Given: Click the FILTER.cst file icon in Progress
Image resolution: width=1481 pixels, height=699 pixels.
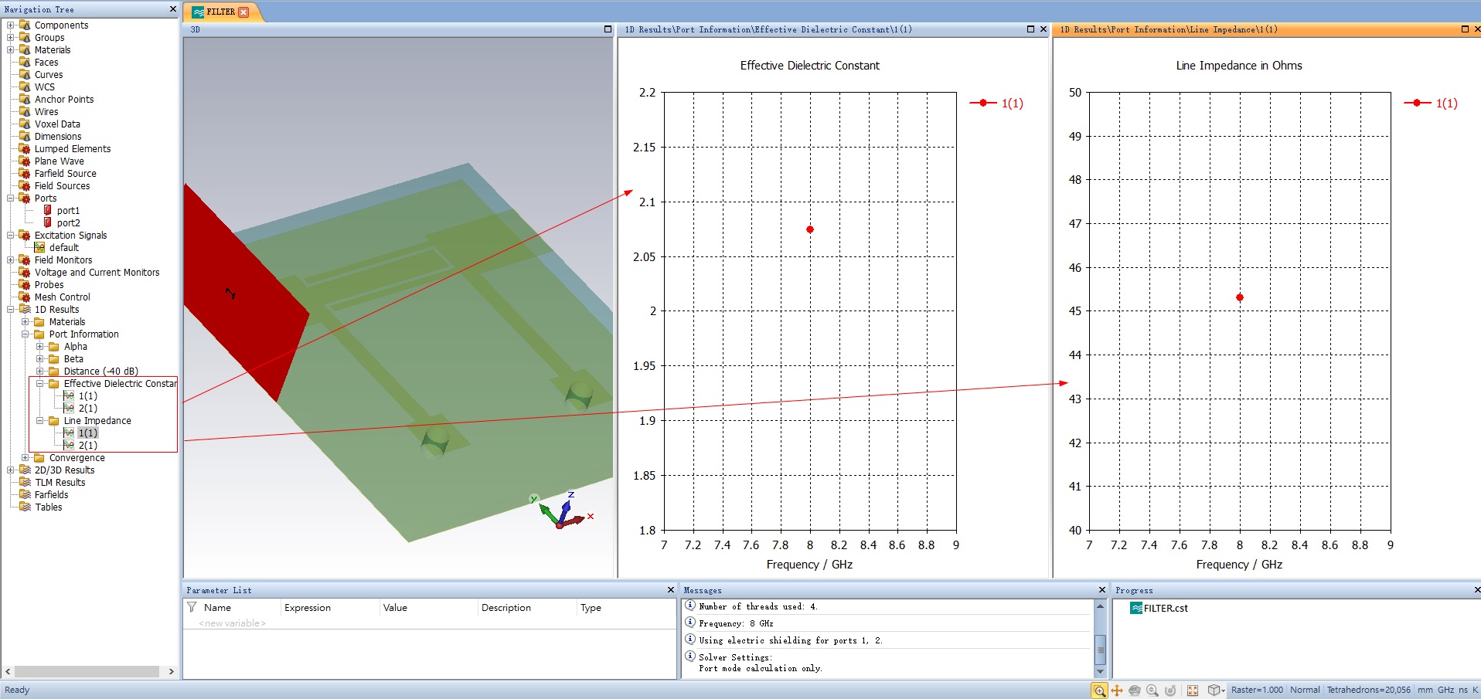Looking at the screenshot, I should pos(1136,608).
